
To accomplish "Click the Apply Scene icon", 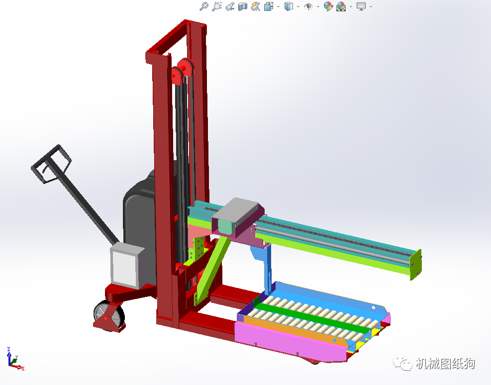I will tap(341, 6).
